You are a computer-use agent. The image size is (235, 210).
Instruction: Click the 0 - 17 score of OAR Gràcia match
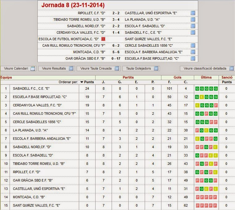coord(116,58)
